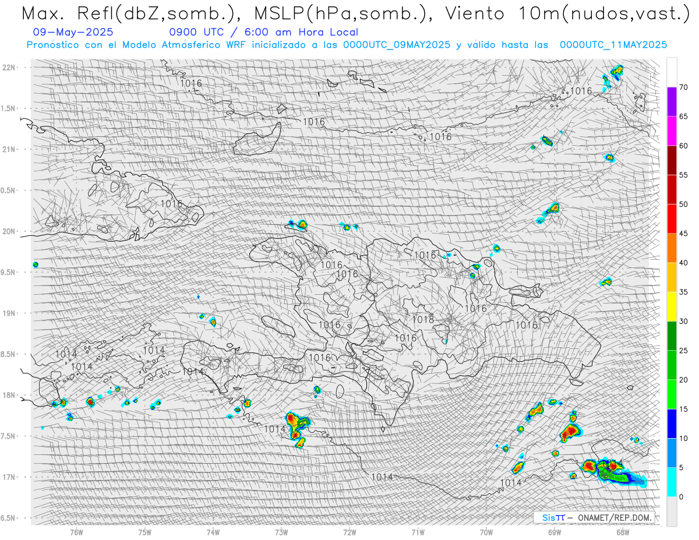Click the '74W' longitude axis label
This screenshot has width=699, height=540.
coord(213,532)
